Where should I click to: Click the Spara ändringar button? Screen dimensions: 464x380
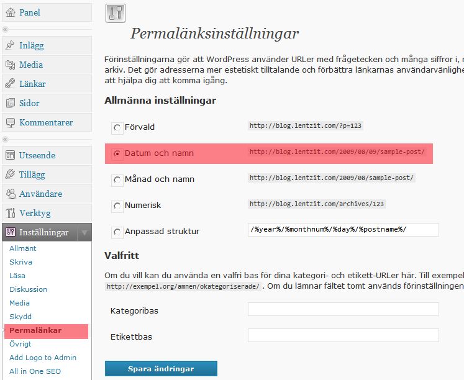(161, 369)
